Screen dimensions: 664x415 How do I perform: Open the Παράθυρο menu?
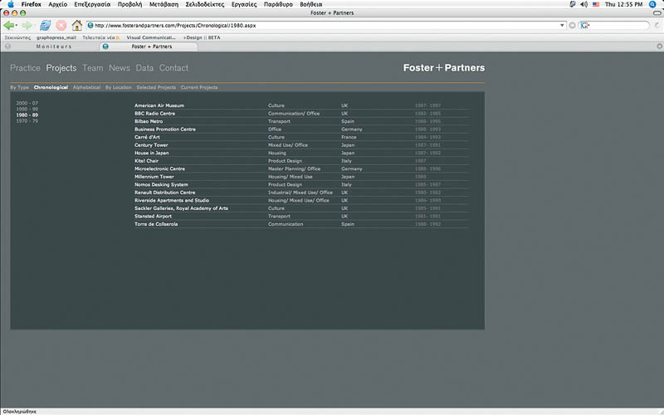click(x=278, y=4)
